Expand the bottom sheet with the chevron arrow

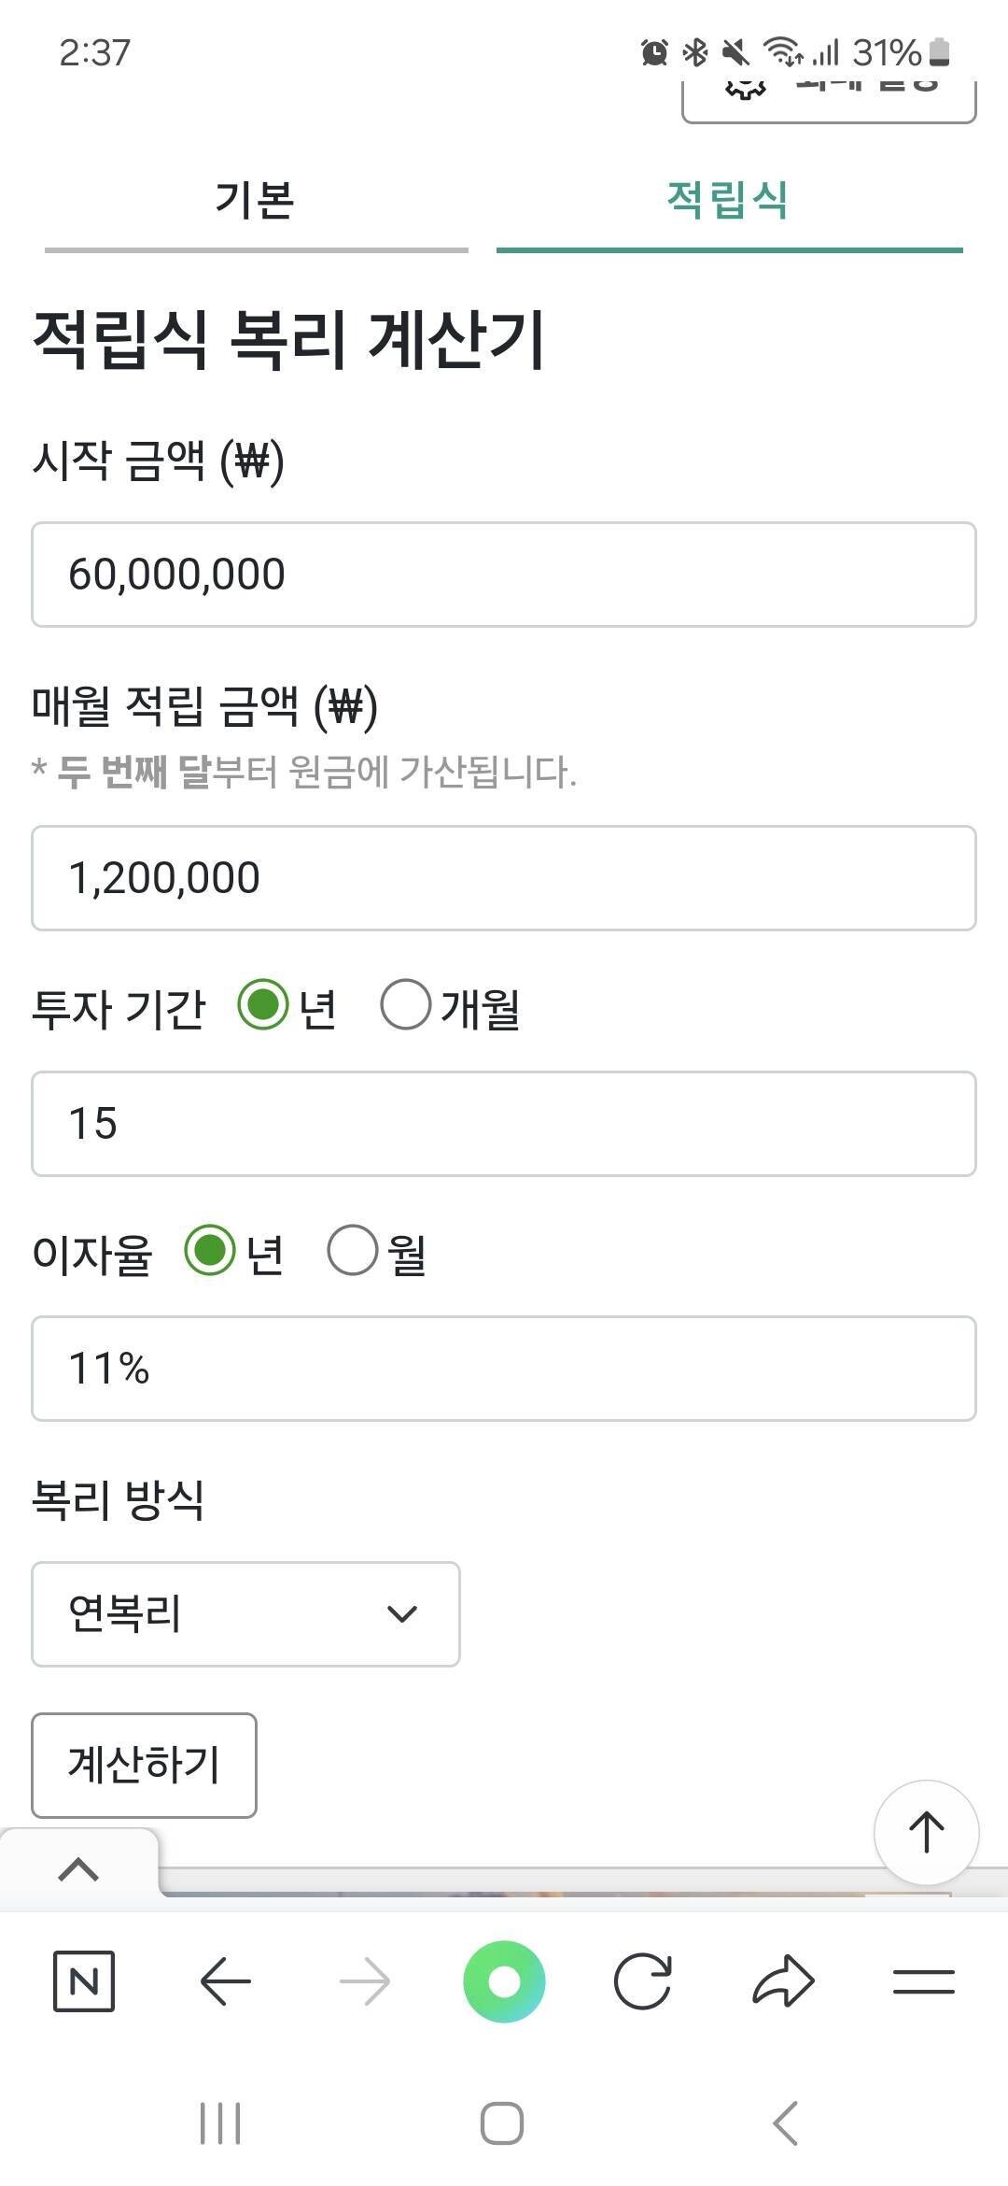pyautogui.click(x=79, y=1867)
